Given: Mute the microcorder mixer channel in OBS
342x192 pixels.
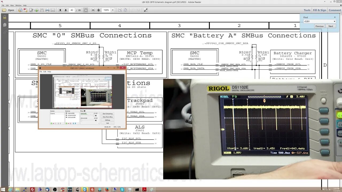Looking at the screenshot, I should [x=96, y=121].
